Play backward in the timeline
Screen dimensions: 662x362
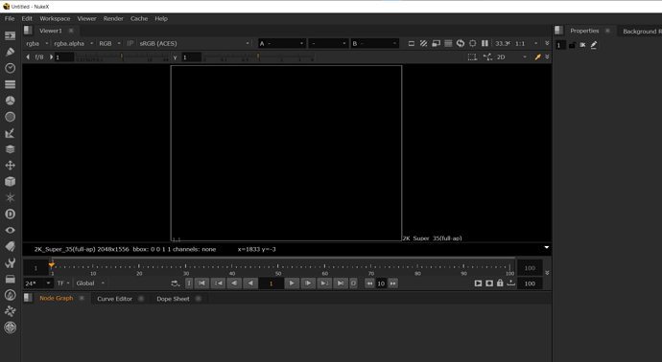click(x=250, y=283)
